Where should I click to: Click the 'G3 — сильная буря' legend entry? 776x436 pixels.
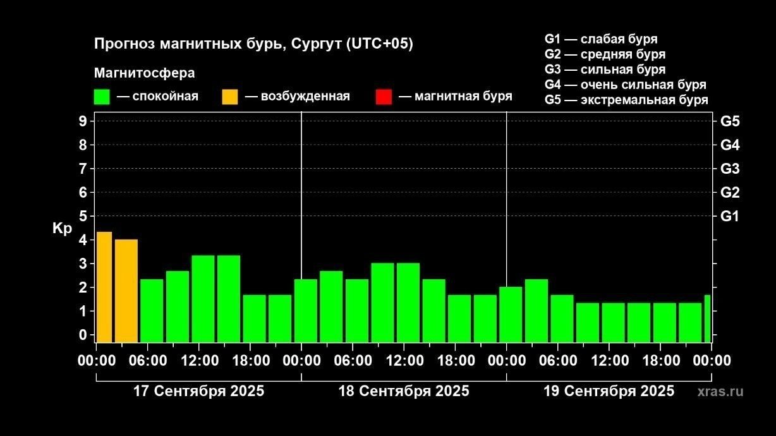click(x=604, y=70)
